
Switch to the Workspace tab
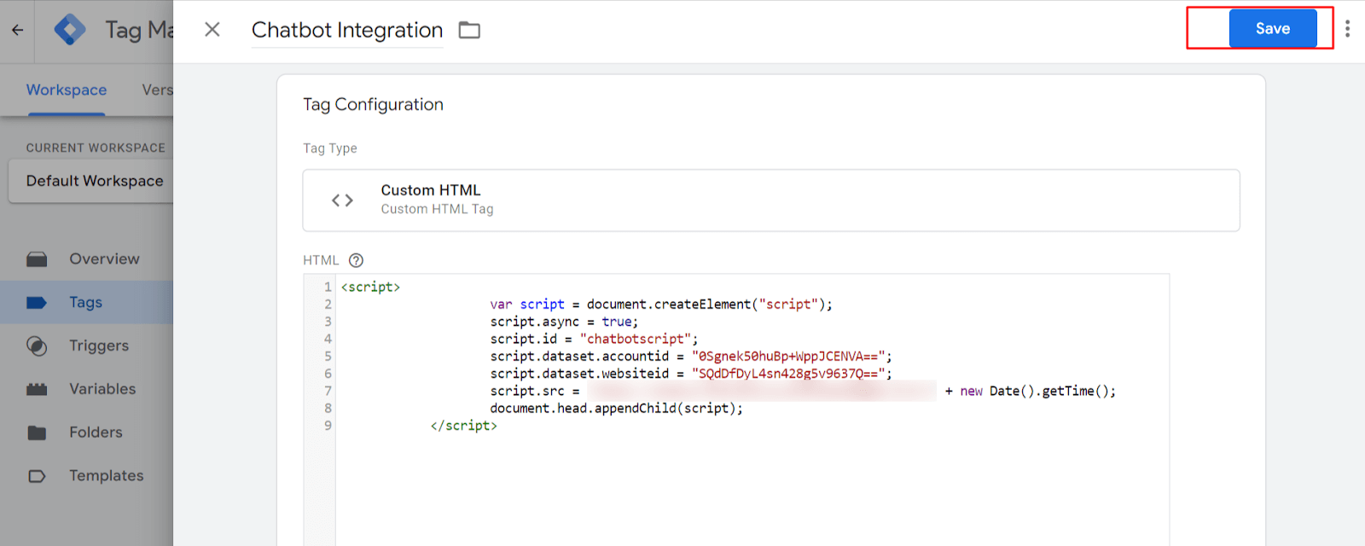67,90
